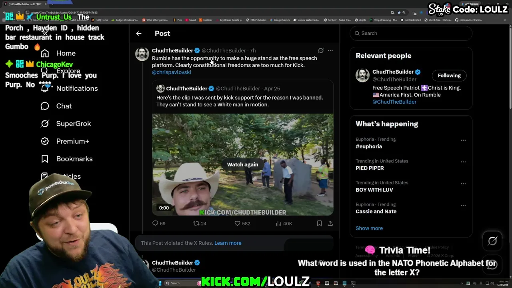
Task: Click the Grok explain icon on main post
Action: point(321,50)
